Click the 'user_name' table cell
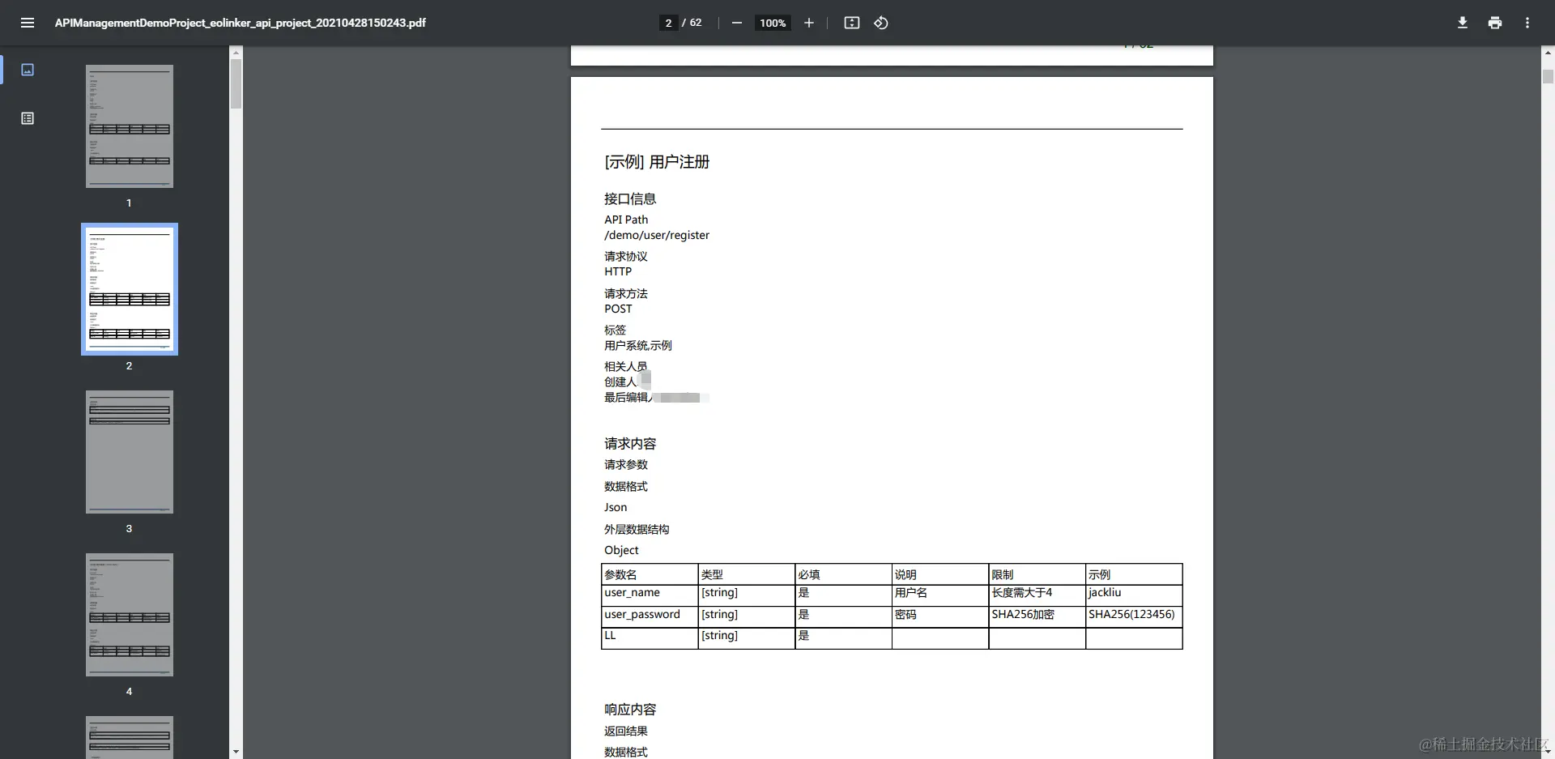This screenshot has width=1555, height=759. (x=650, y=595)
